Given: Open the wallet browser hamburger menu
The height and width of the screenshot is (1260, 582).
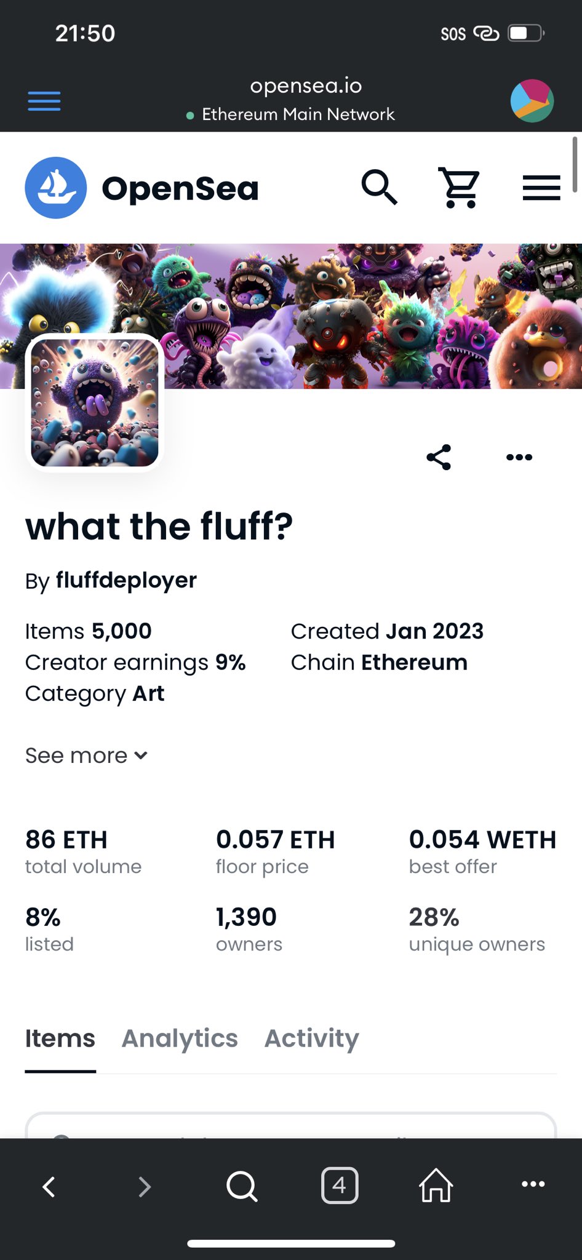Looking at the screenshot, I should click(x=44, y=101).
